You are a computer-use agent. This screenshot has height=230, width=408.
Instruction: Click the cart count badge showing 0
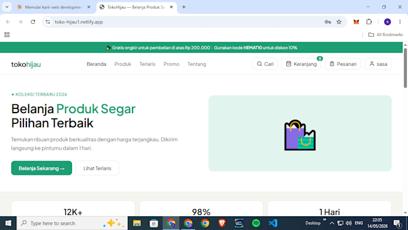click(320, 59)
